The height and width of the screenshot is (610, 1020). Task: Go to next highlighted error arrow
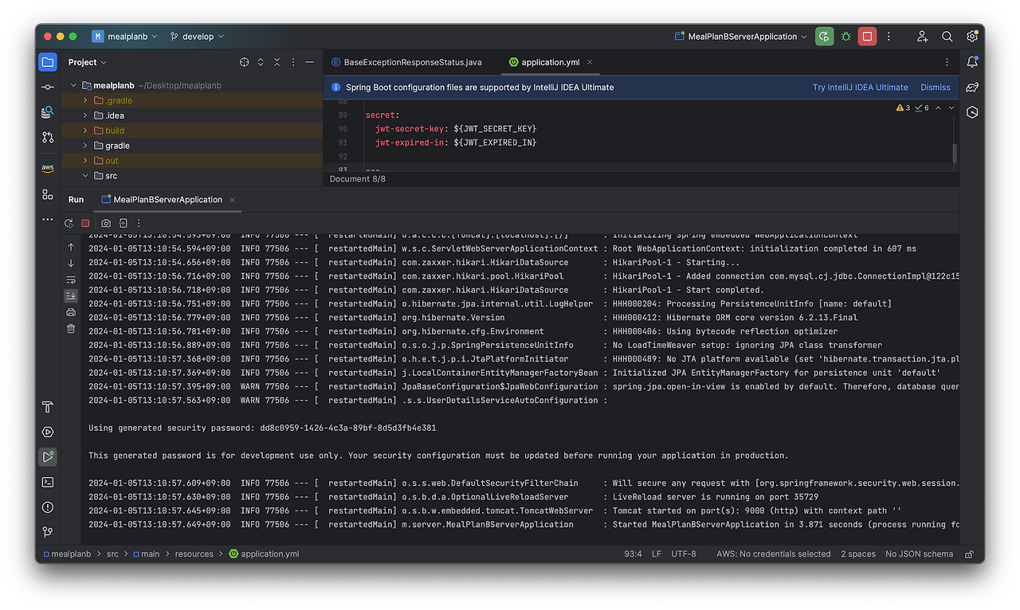951,108
